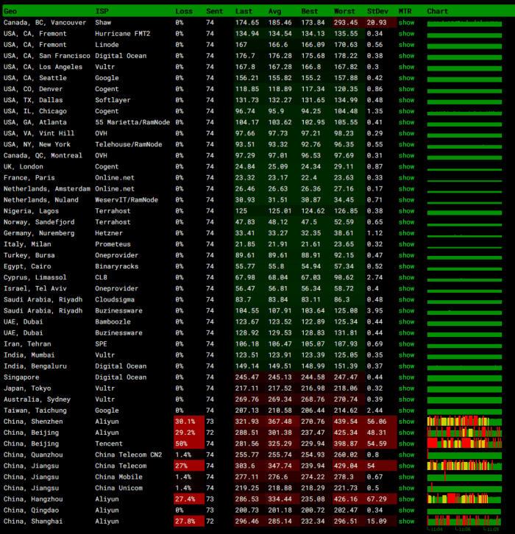This screenshot has height=534, width=515.
Task: Click the Worst column header
Action: coord(344,12)
